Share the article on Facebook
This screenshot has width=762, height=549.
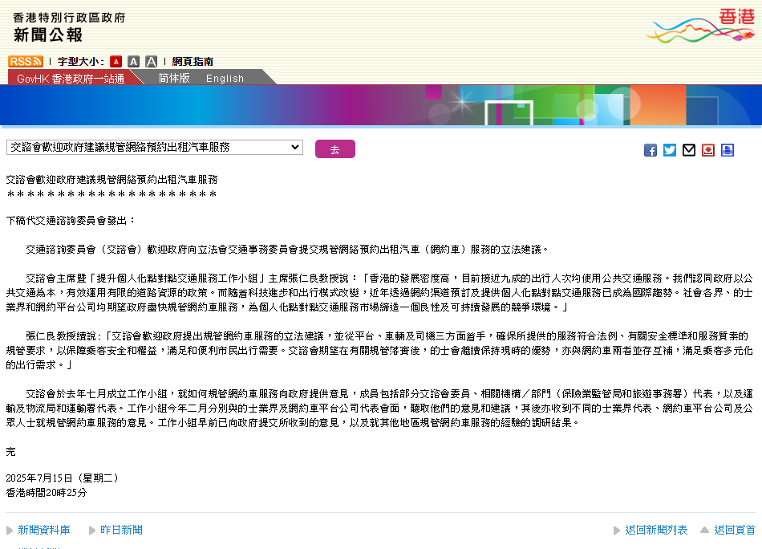(x=651, y=150)
